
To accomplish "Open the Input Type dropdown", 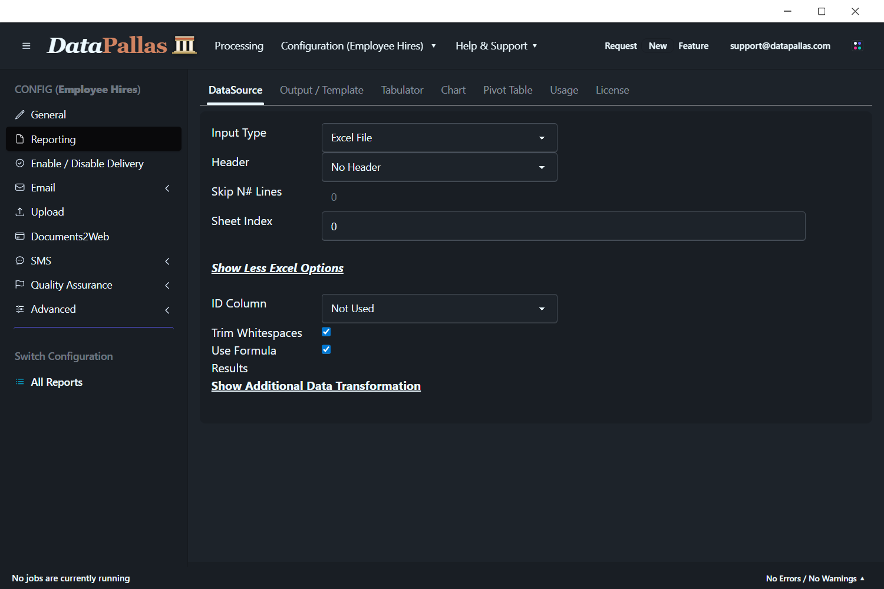I will 440,138.
